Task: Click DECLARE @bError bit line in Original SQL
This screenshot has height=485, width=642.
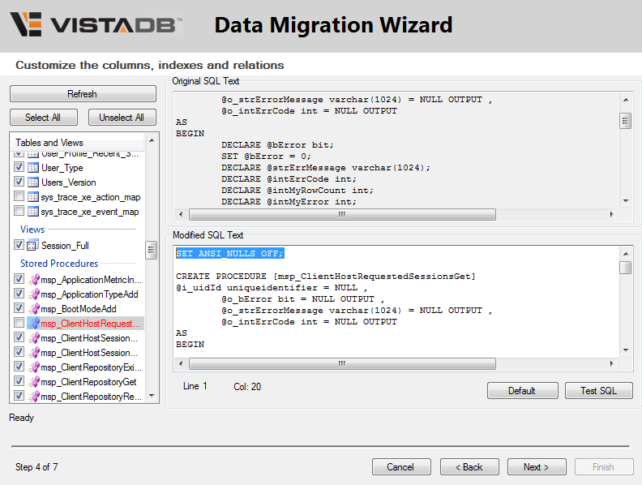Action: [x=277, y=145]
